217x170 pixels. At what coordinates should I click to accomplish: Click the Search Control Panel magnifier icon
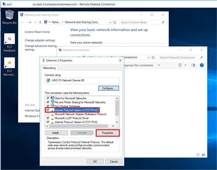point(163,22)
